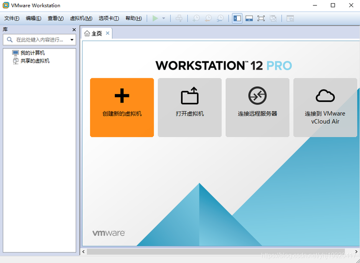Screen dimensions: 360x263
Task: Click the 打开虚拟机 tile
Action: pos(189,108)
